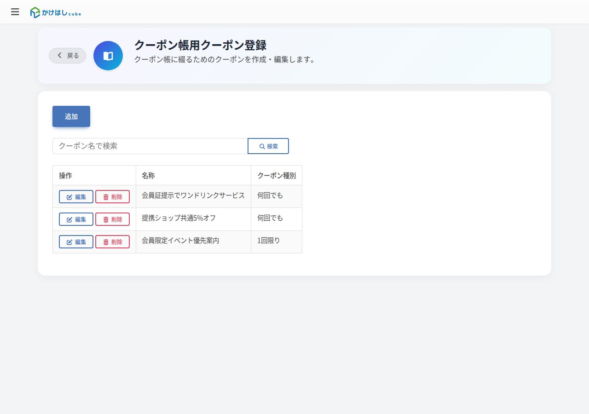Click the クーポン種別 column header
This screenshot has height=414, width=589.
pyautogui.click(x=277, y=175)
